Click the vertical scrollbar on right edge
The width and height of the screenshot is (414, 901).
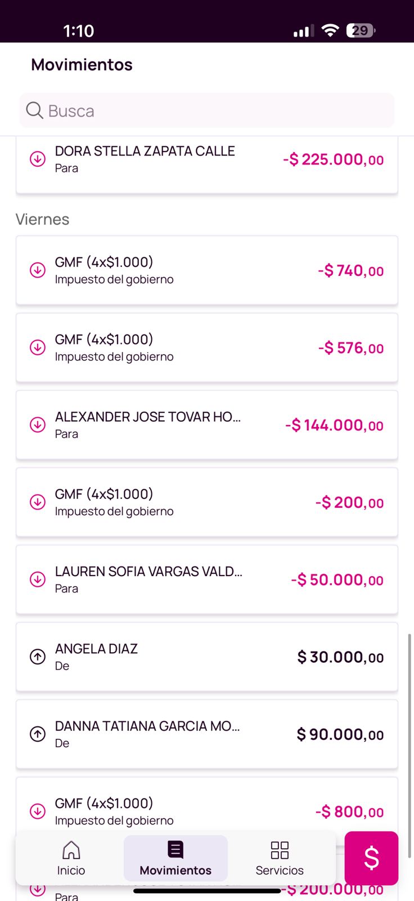click(x=409, y=743)
